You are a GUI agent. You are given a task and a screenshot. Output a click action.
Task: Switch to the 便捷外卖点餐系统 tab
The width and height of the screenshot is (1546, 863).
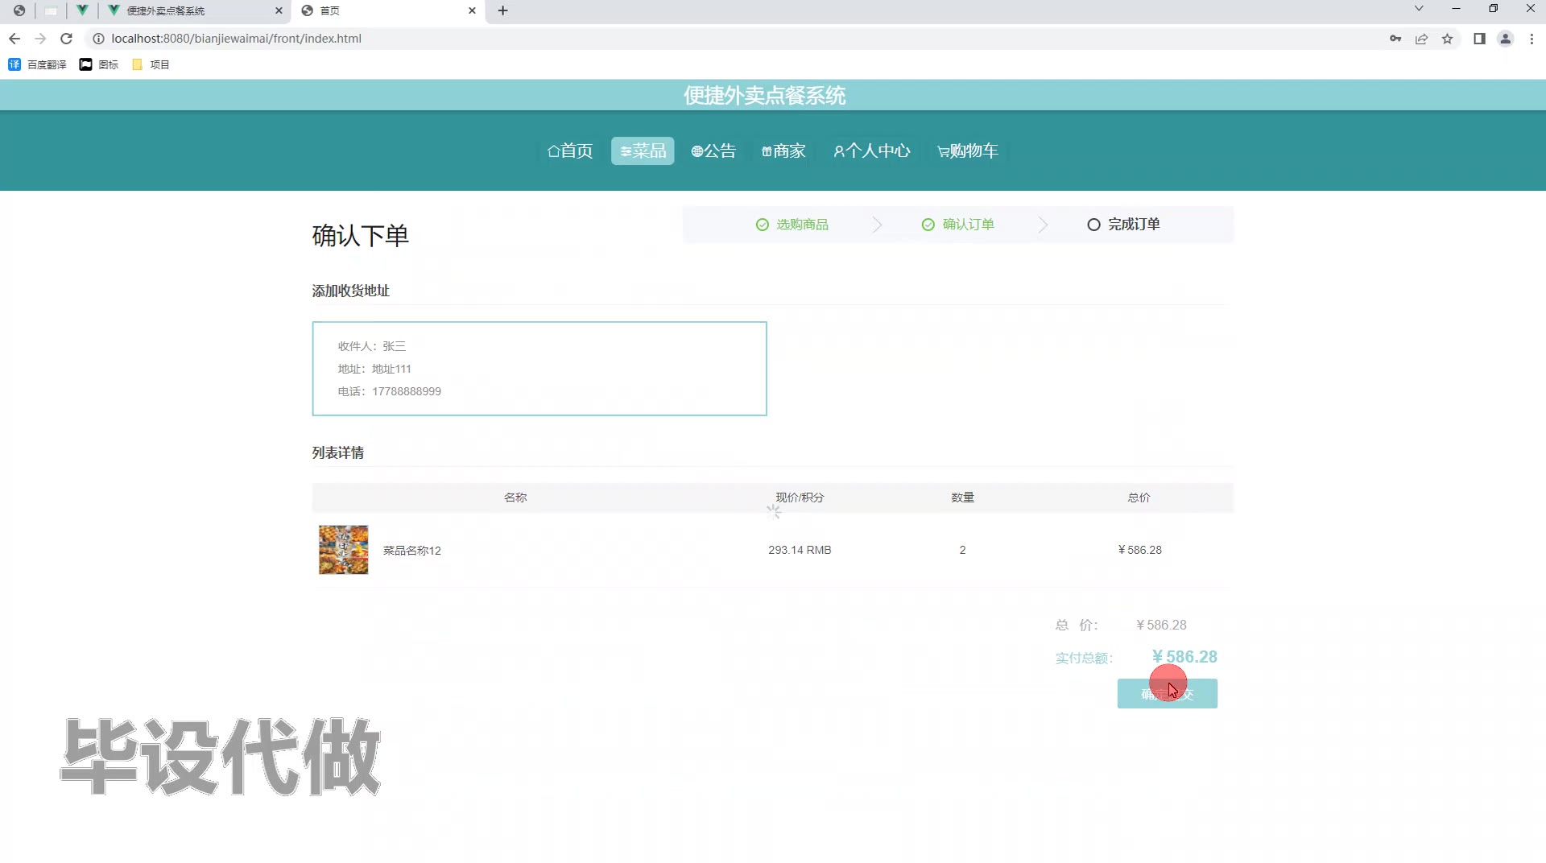pos(193,10)
